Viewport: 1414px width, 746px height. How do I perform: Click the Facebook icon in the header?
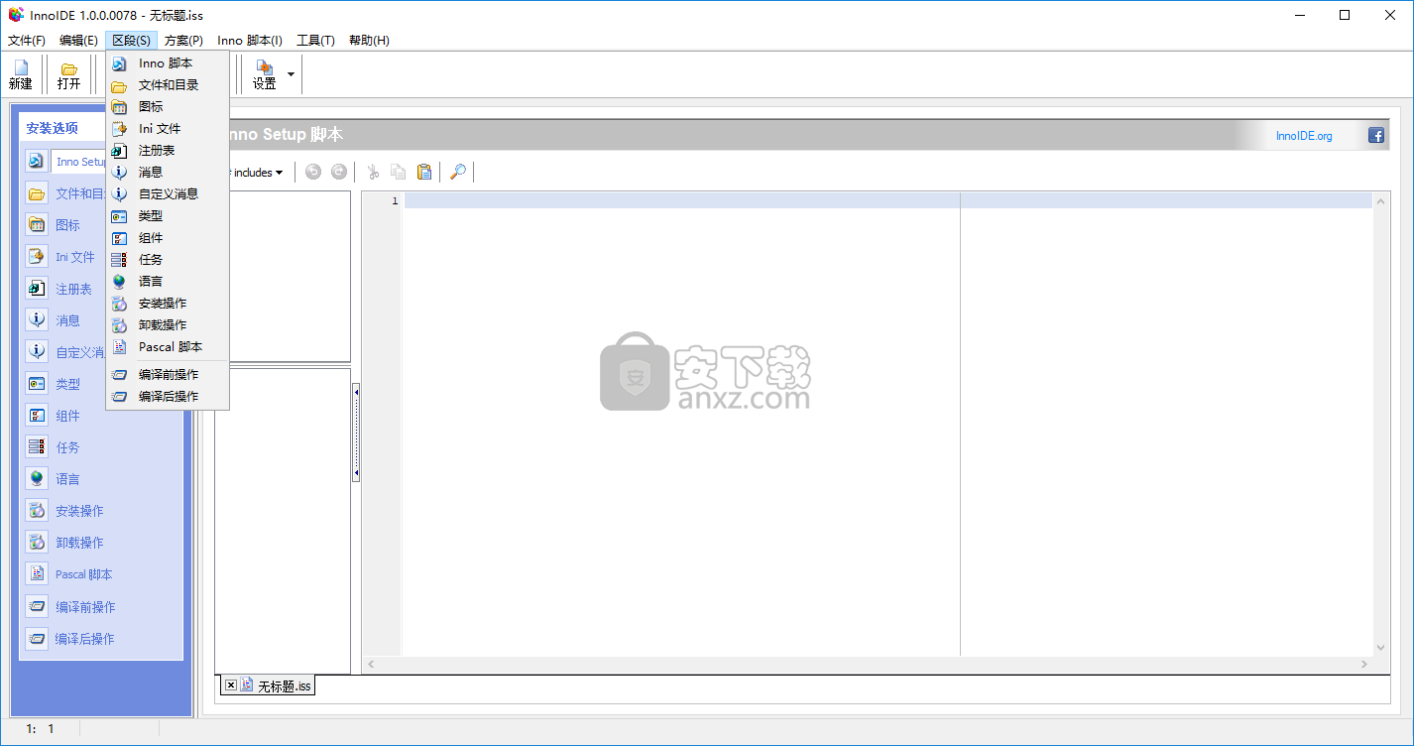1376,136
